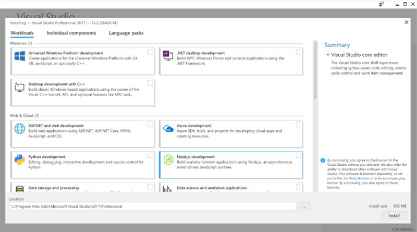The width and height of the screenshot is (417, 232).
Task: Check Python development workload
Action: pos(150,156)
